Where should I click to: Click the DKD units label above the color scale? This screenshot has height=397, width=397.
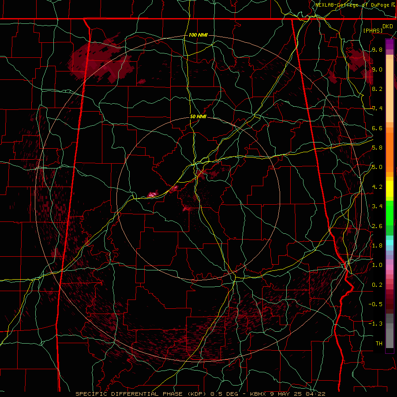[x=388, y=26]
